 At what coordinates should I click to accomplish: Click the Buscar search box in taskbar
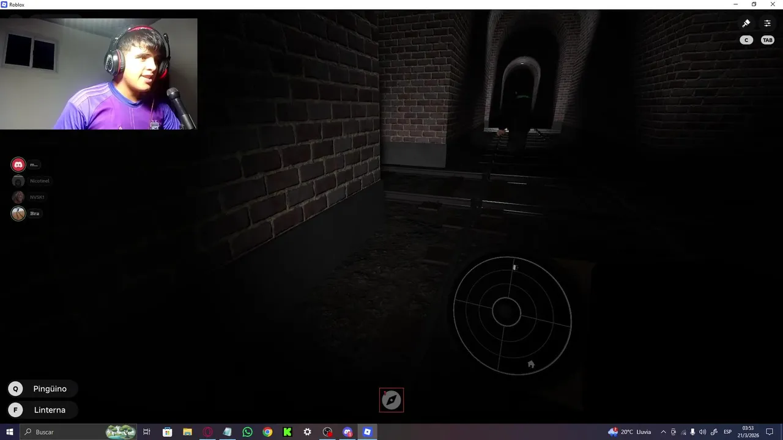(x=78, y=432)
